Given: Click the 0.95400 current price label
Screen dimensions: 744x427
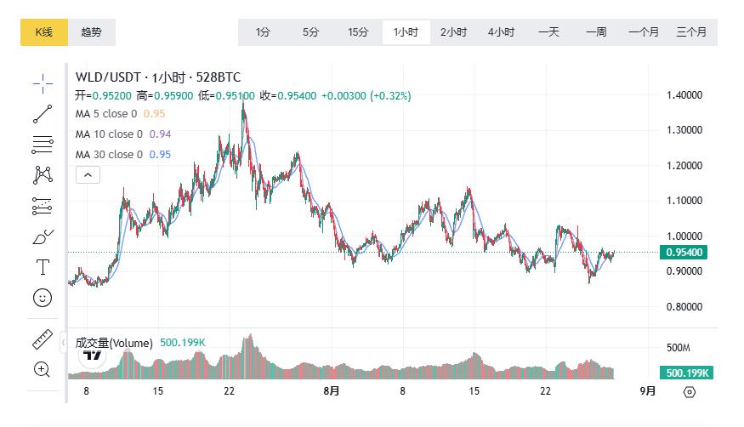Looking at the screenshot, I should click(687, 253).
